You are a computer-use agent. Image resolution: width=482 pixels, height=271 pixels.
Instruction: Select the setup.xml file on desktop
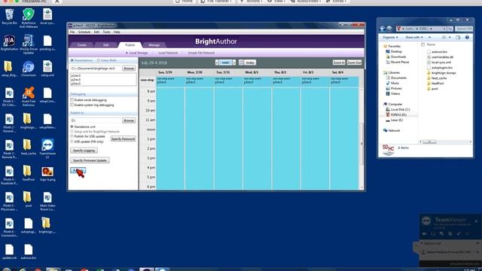tap(47, 69)
